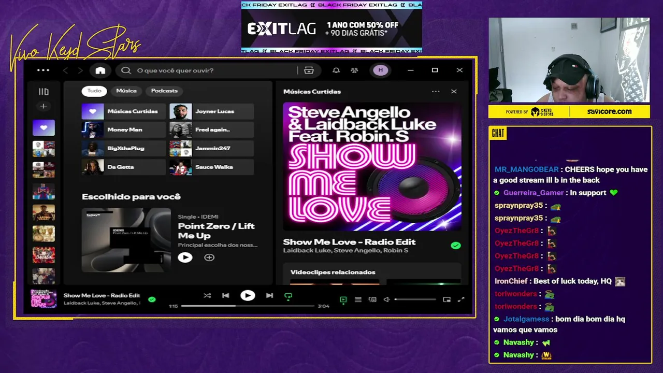Viewport: 663px width, 373px height.
Task: Open second playlist thumbnail below Liked Songs in sidebar
Action: click(44, 170)
